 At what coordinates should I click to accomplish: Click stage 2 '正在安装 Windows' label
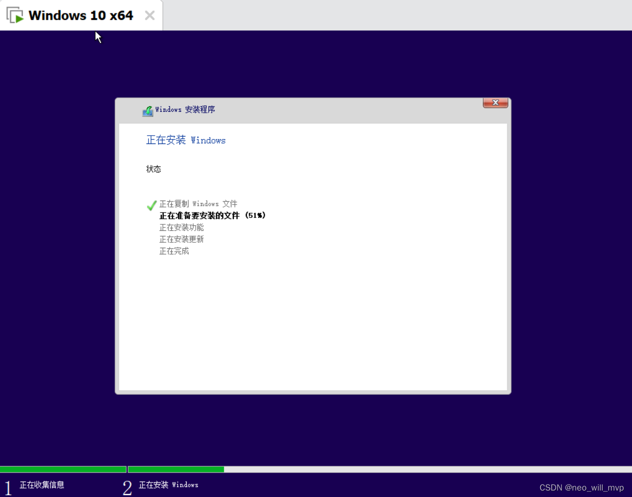click(x=168, y=485)
